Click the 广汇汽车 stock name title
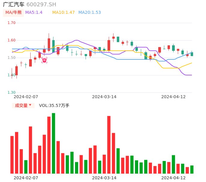206x182 pixels. click(x=14, y=5)
